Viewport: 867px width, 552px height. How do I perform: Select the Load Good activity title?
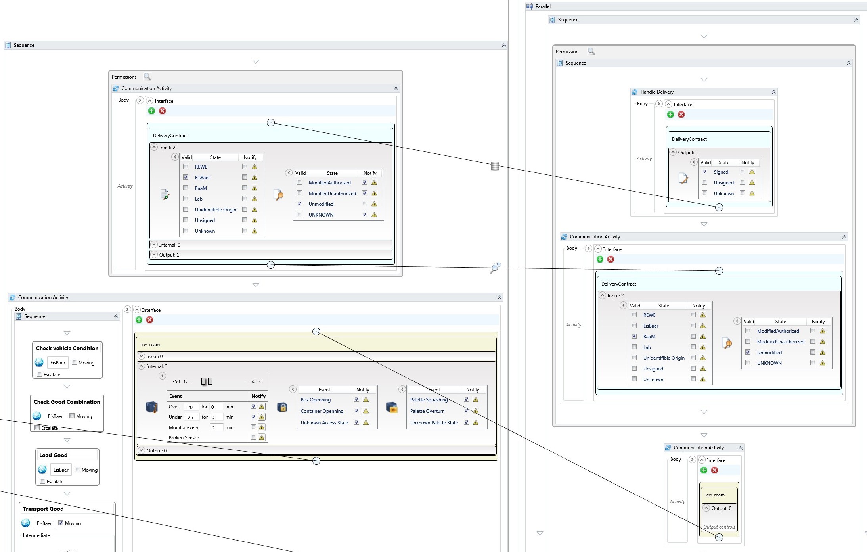[x=53, y=455]
